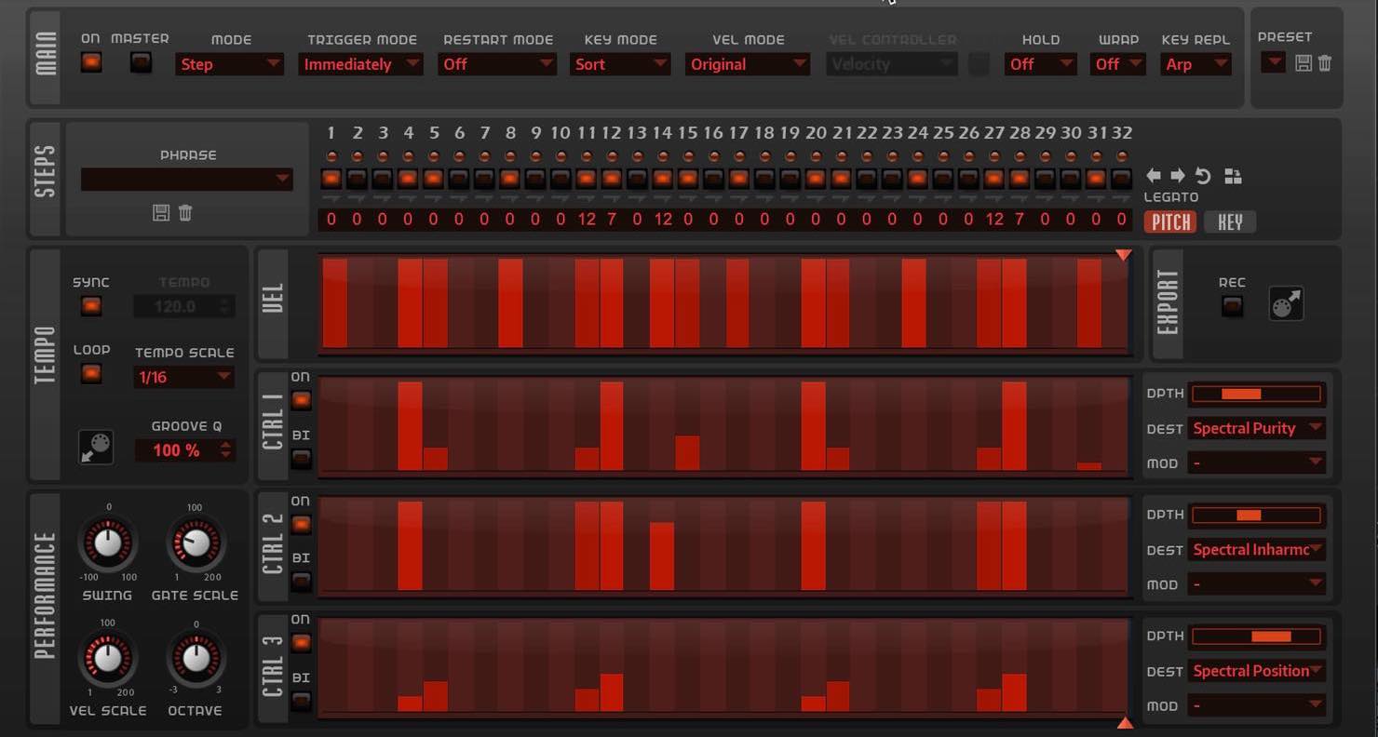This screenshot has height=737, width=1378.
Task: Toggle step 8 on/off button
Action: (509, 178)
